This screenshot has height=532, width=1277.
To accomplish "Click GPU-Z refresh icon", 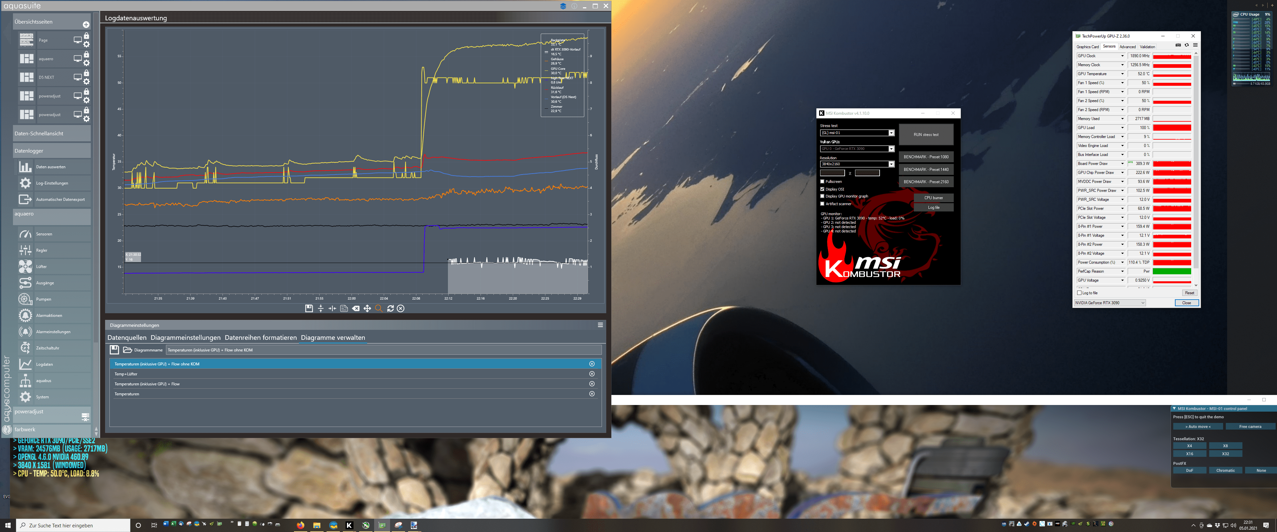I will [1186, 45].
